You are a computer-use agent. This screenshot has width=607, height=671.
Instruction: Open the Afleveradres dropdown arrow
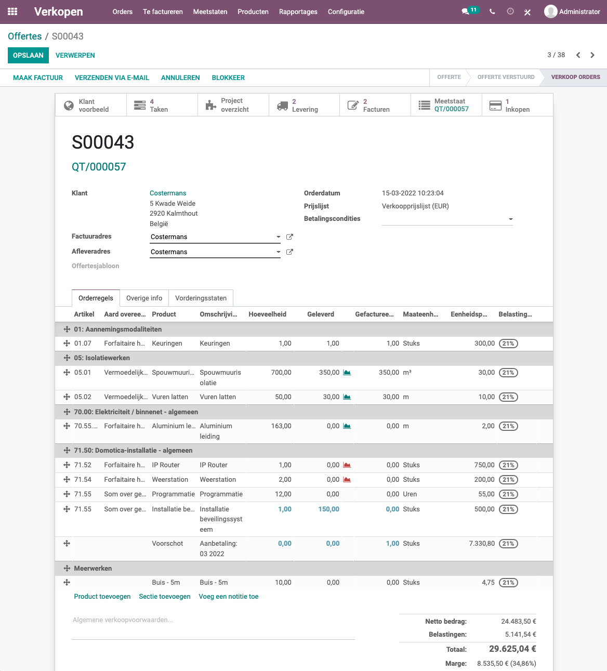[x=278, y=252]
